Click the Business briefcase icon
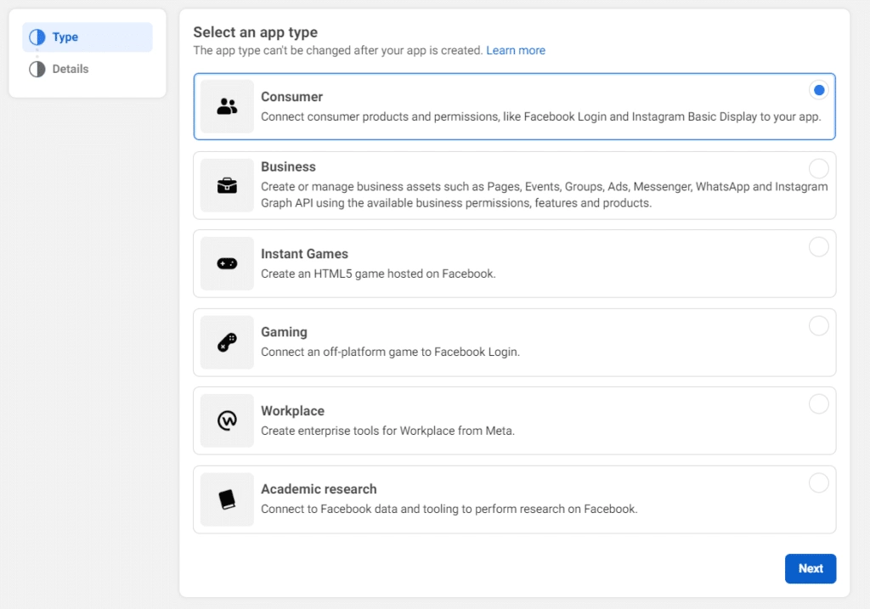This screenshot has height=609, width=870. coord(227,185)
